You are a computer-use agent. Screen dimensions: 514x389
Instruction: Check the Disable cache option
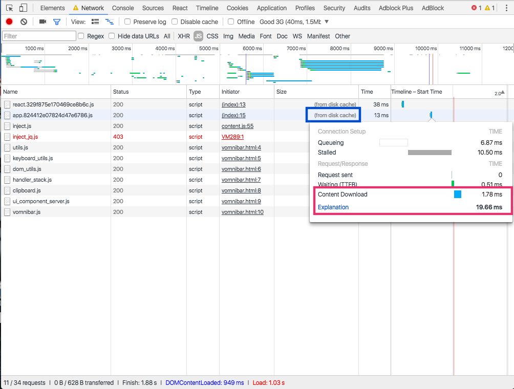(175, 22)
